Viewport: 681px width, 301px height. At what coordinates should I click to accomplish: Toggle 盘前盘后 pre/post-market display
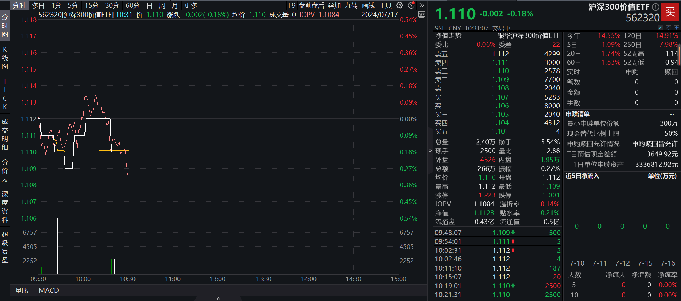[311, 5]
